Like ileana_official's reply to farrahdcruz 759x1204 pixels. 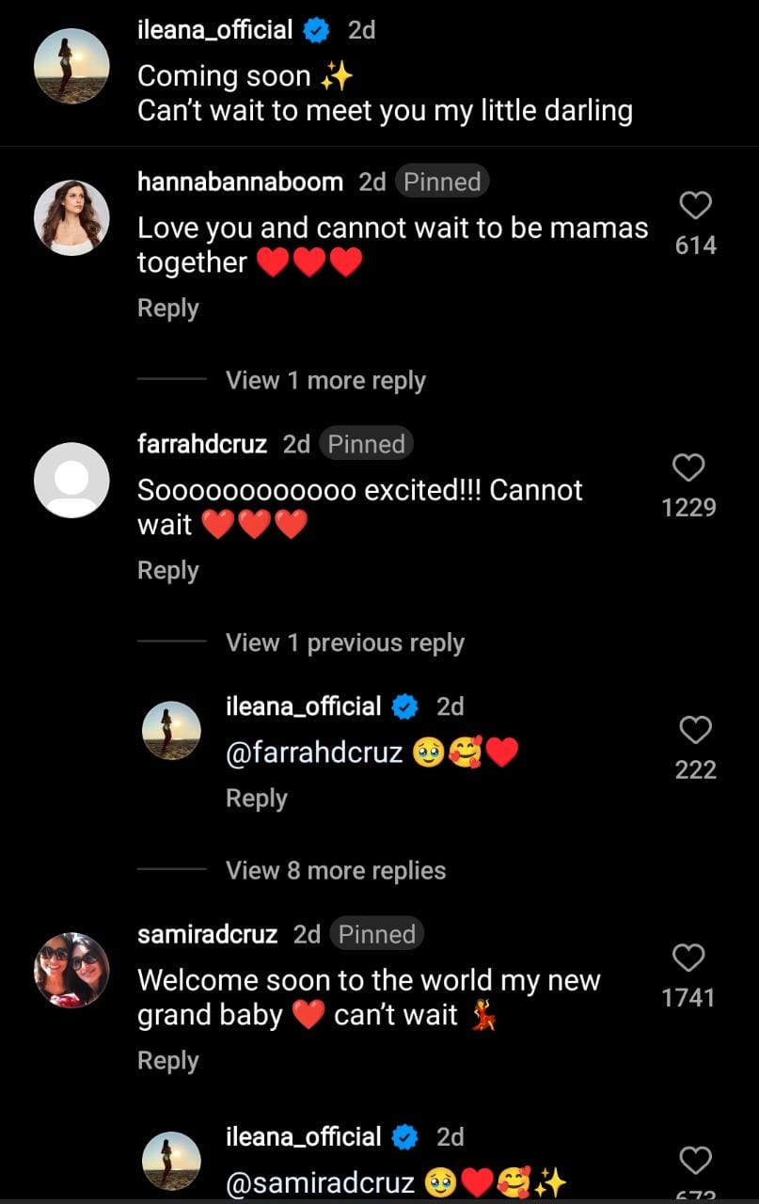tap(695, 730)
